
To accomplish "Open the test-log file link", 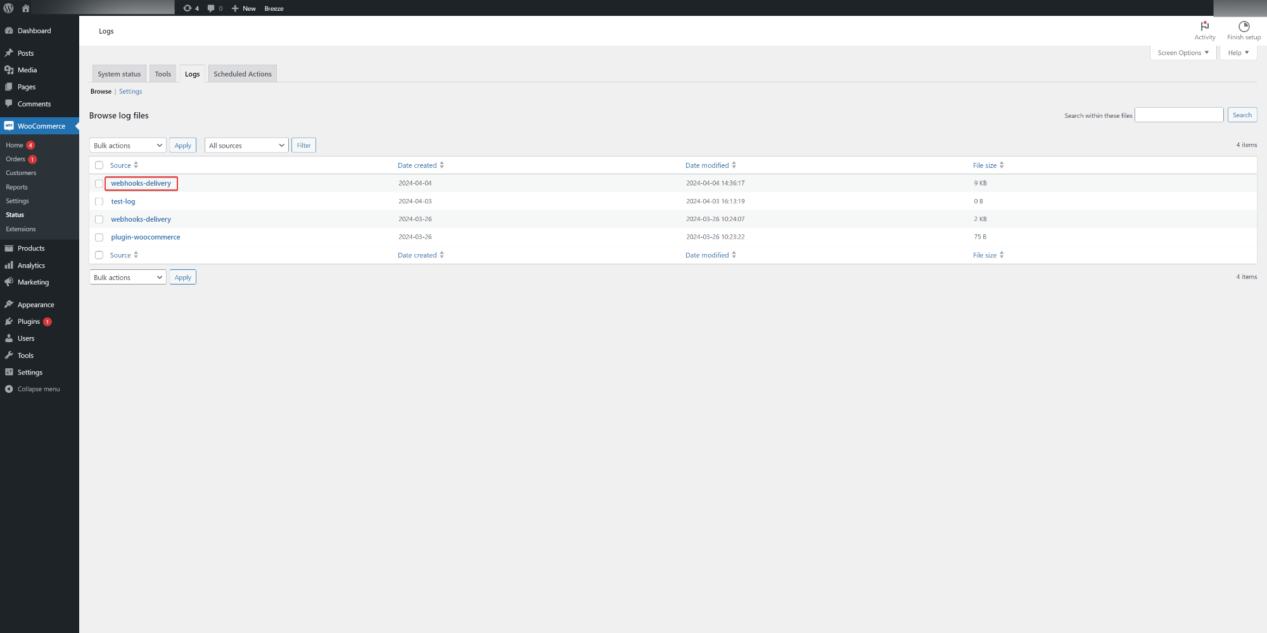I will tap(123, 201).
